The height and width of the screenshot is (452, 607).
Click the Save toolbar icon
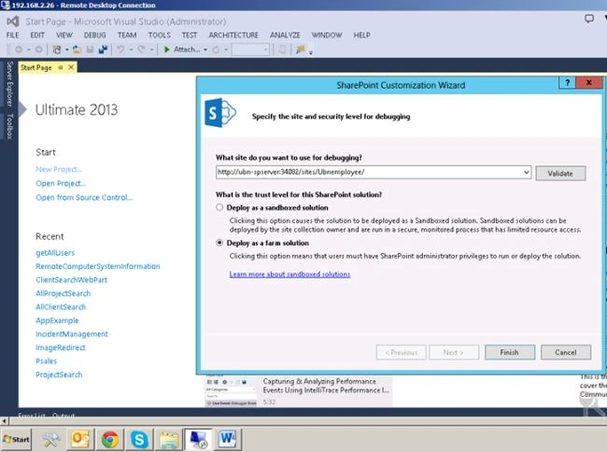(x=90, y=49)
